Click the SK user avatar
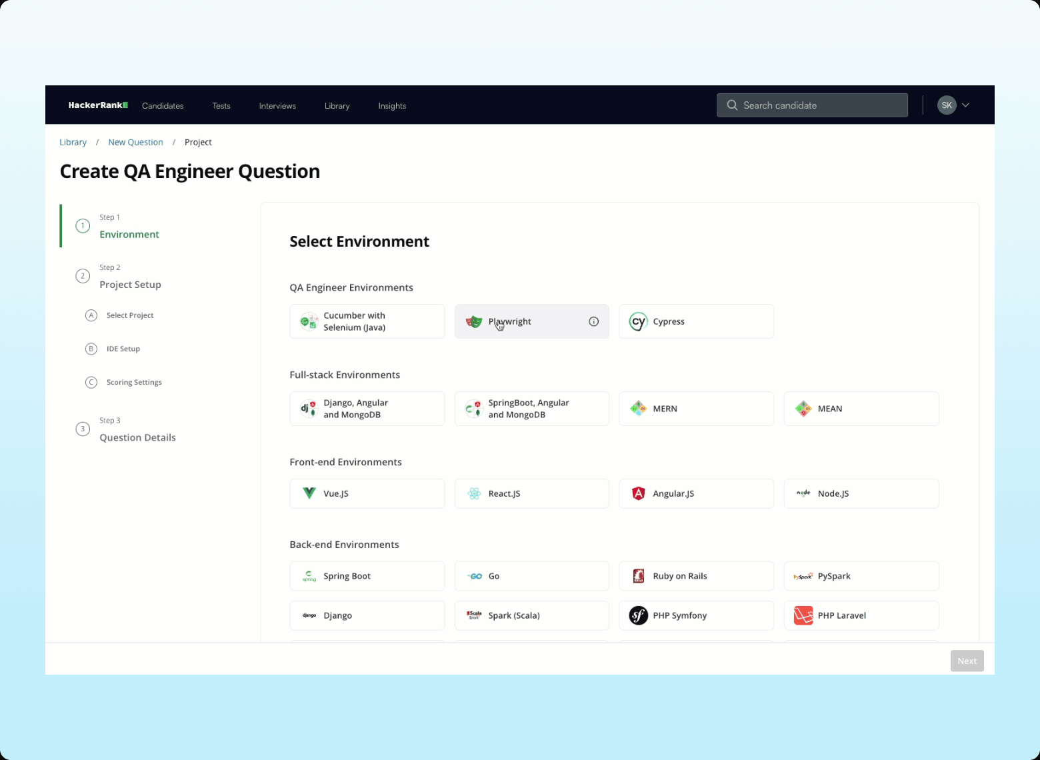 [947, 105]
